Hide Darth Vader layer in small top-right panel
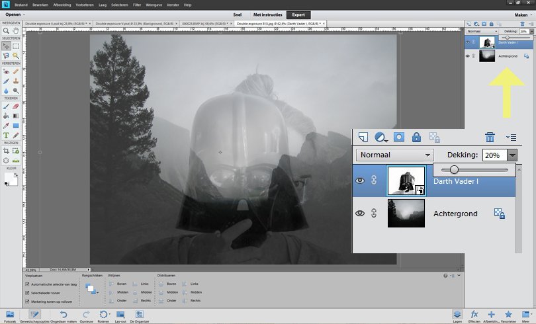 [468, 42]
